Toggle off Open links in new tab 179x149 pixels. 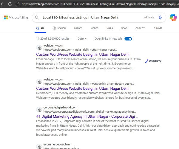(x=128, y=39)
